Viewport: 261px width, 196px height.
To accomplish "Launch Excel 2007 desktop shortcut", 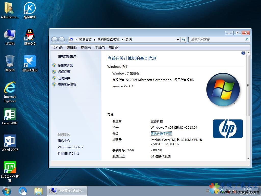I will pyautogui.click(x=10, y=116).
